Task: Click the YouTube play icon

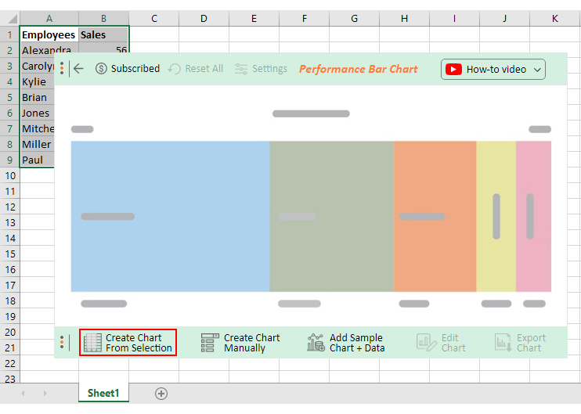Action: point(453,69)
